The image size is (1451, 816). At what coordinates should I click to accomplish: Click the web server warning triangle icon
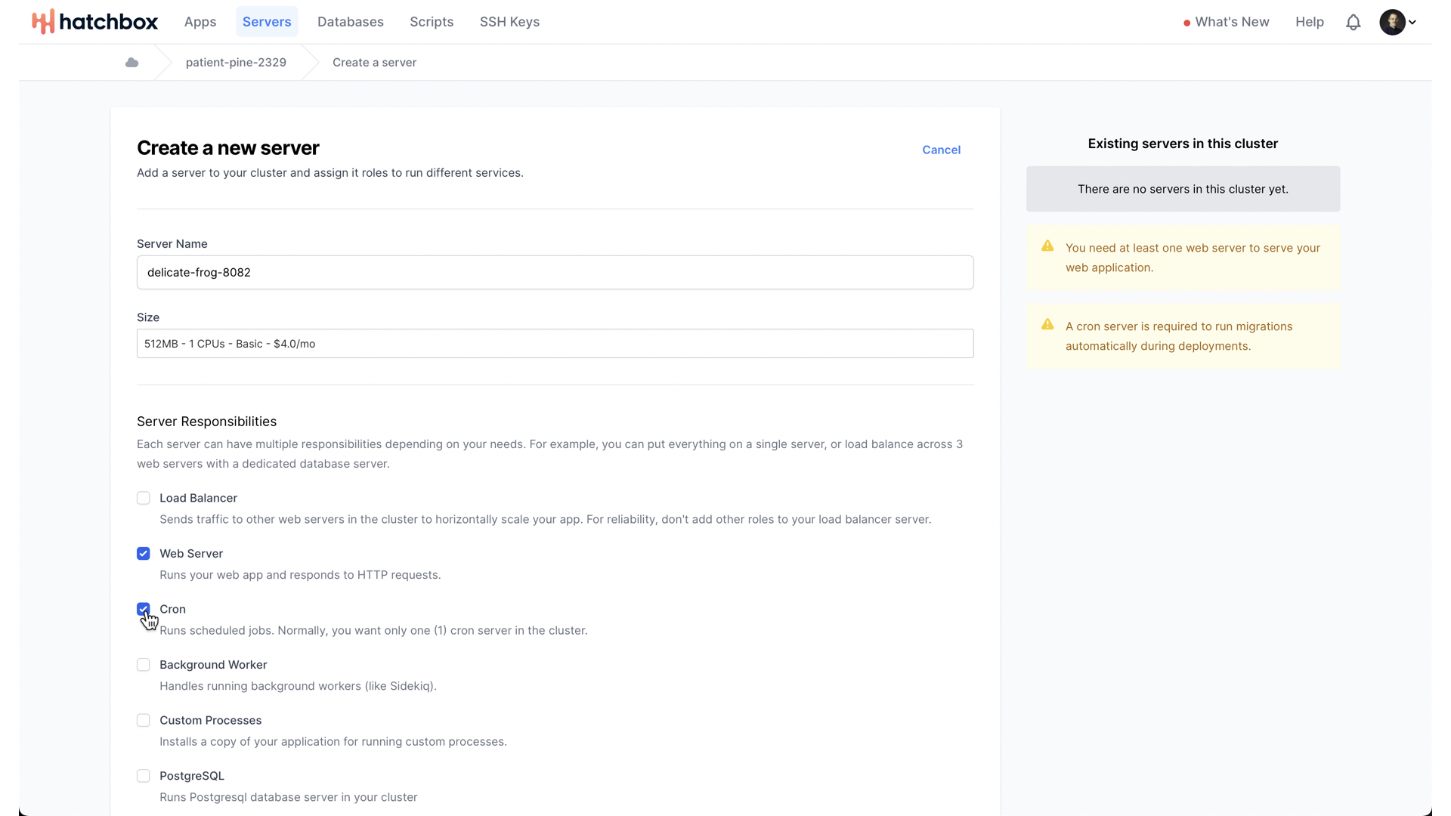click(x=1047, y=246)
